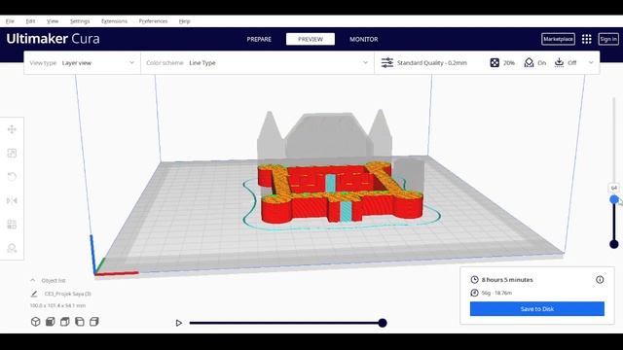Click the adhesion Off icon
623x350 pixels.
559,62
